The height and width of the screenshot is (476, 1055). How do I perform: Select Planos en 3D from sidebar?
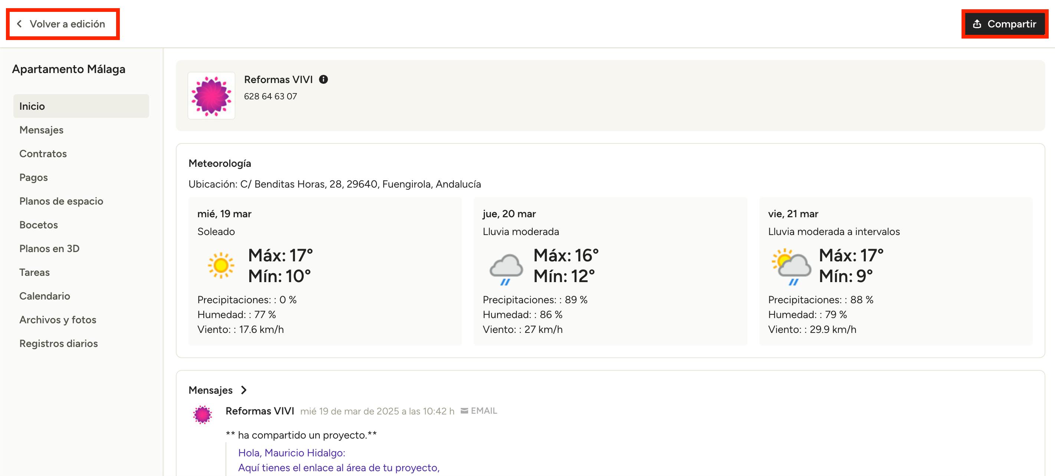point(49,248)
